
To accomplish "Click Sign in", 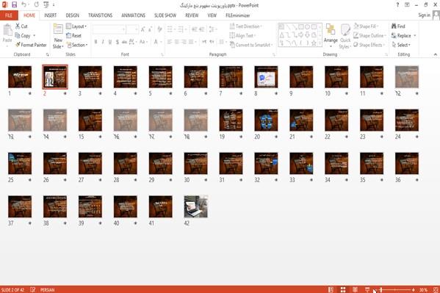I will click(x=425, y=15).
